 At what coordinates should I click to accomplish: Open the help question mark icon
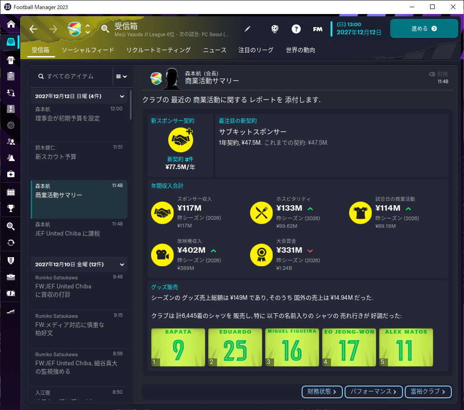point(296,28)
